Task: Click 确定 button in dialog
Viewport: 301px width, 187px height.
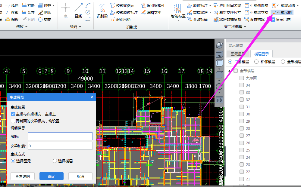Action: click(52, 176)
